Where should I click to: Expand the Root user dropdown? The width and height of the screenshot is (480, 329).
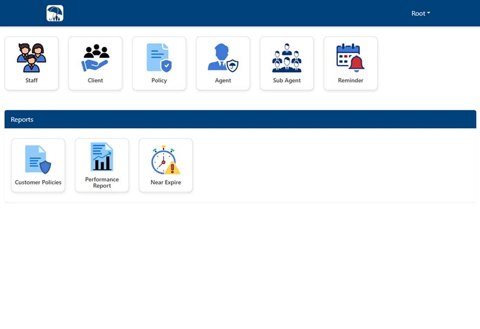(421, 13)
